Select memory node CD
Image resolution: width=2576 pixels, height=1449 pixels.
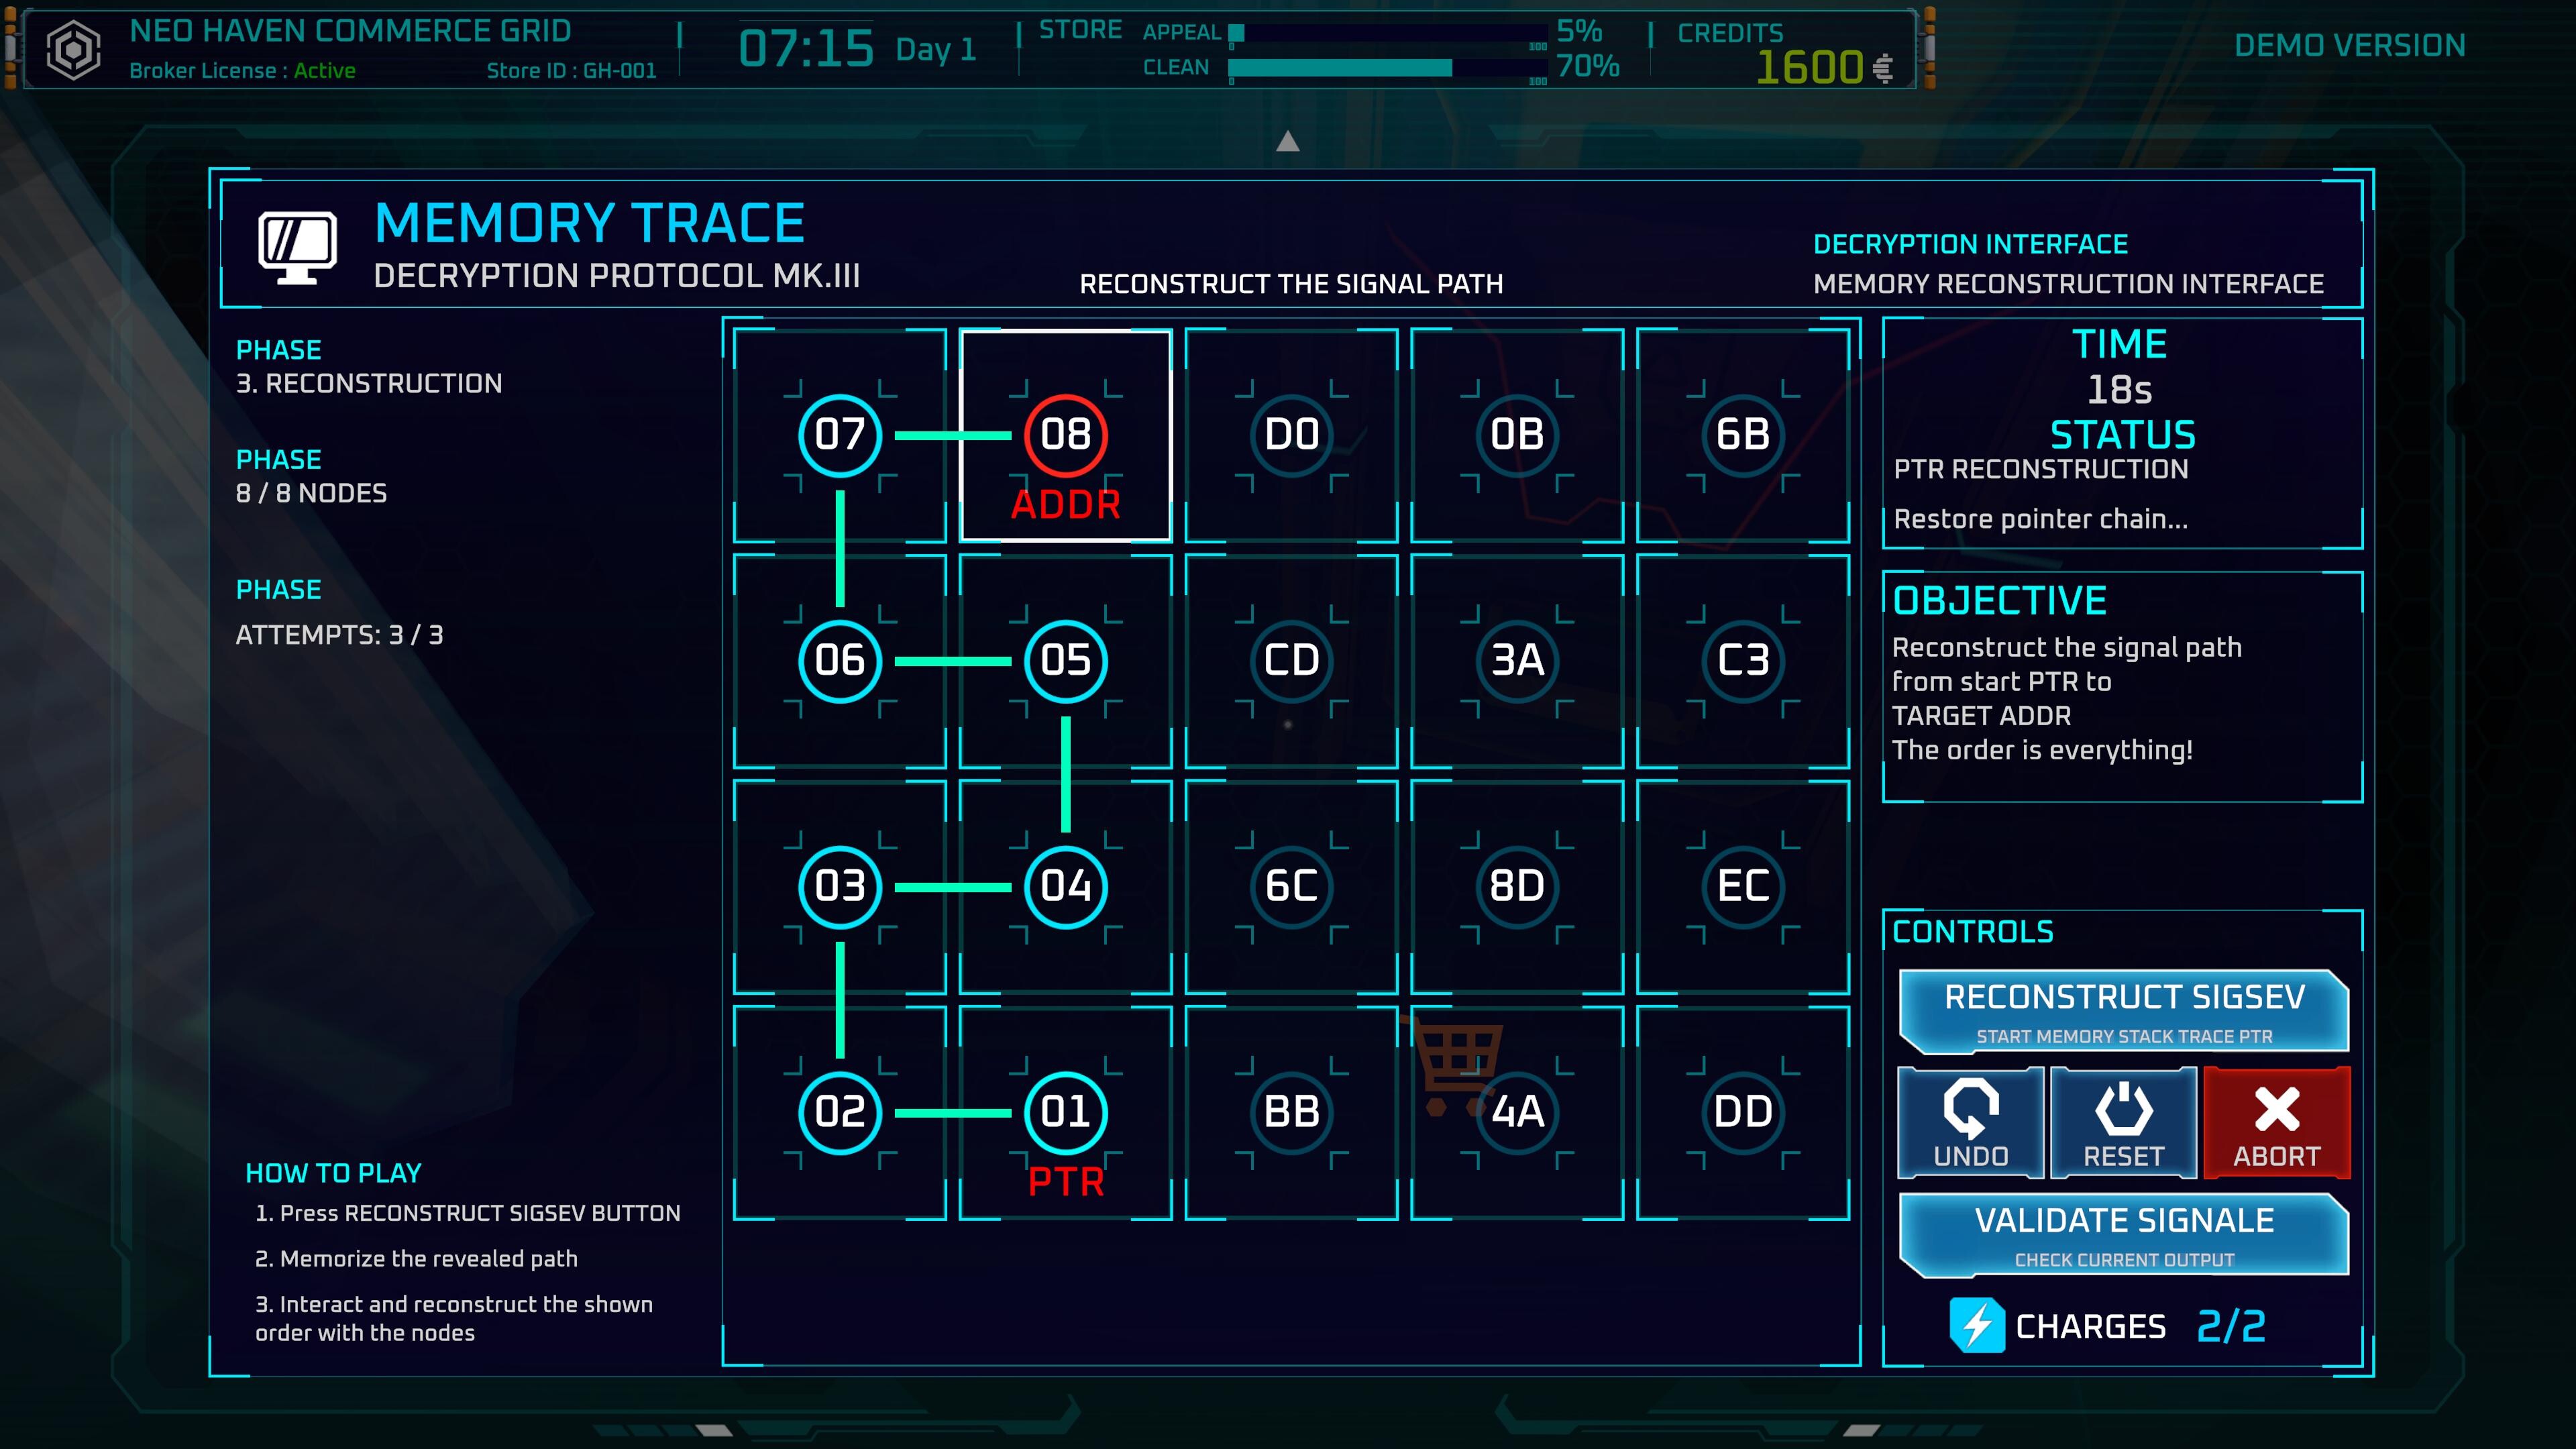point(1291,660)
